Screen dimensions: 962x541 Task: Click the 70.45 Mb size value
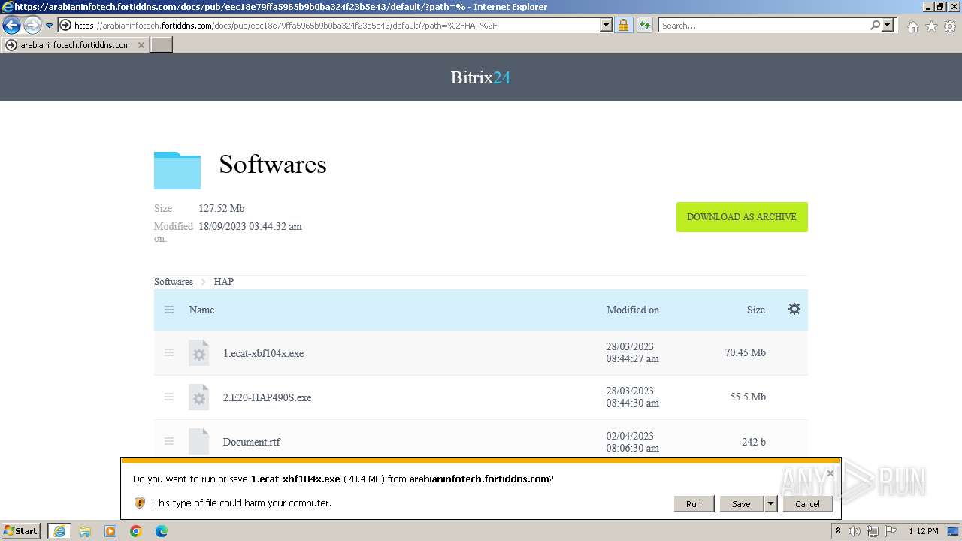[x=746, y=352]
